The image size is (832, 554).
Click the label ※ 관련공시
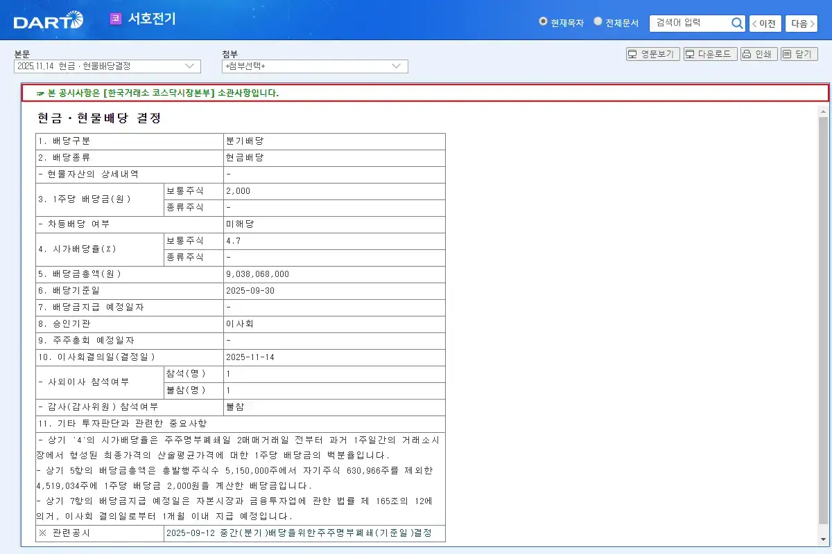pos(64,533)
